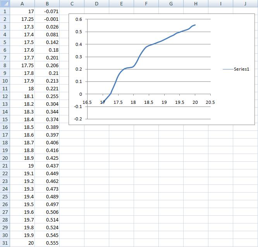258x247 pixels.
Task: Select the 20.5 horizontal axis label
Action: point(210,102)
